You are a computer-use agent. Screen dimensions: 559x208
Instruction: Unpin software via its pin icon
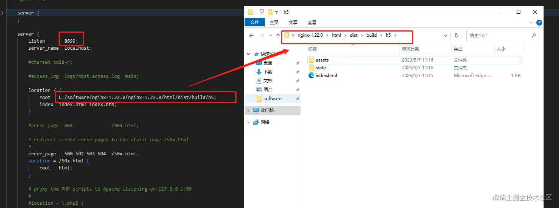coord(297,99)
